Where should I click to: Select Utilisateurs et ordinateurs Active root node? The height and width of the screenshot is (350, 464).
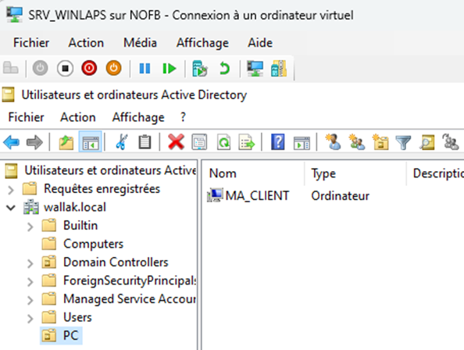[110, 171]
